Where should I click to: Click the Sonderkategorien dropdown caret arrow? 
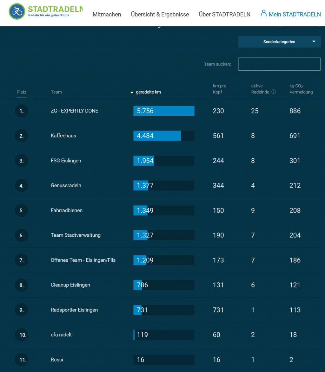pyautogui.click(x=314, y=42)
